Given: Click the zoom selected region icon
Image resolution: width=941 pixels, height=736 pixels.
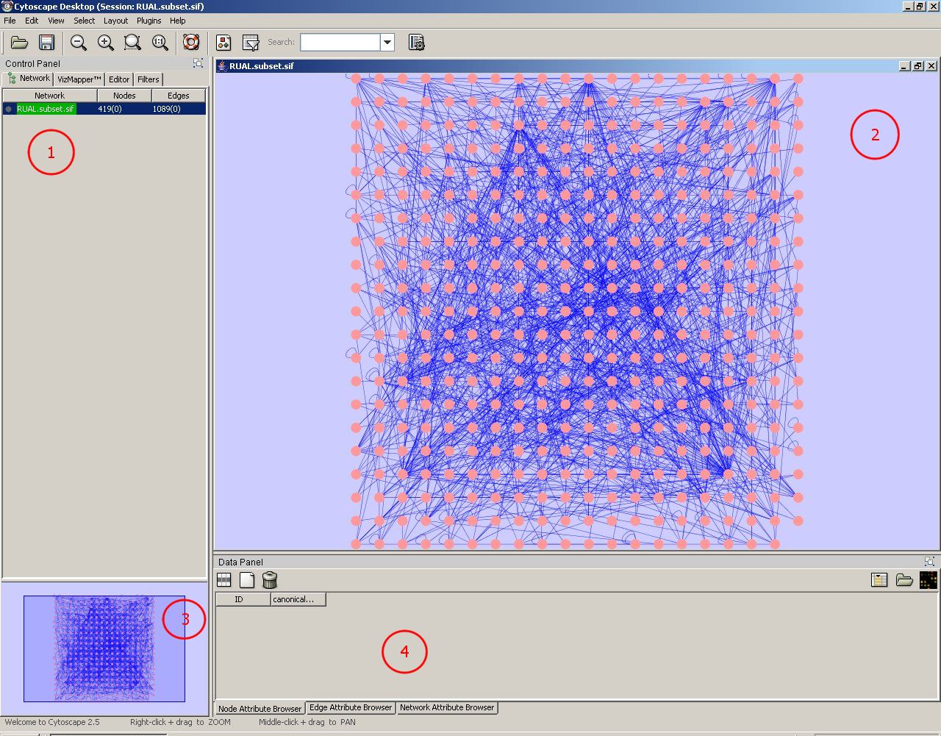Looking at the screenshot, I should [132, 43].
